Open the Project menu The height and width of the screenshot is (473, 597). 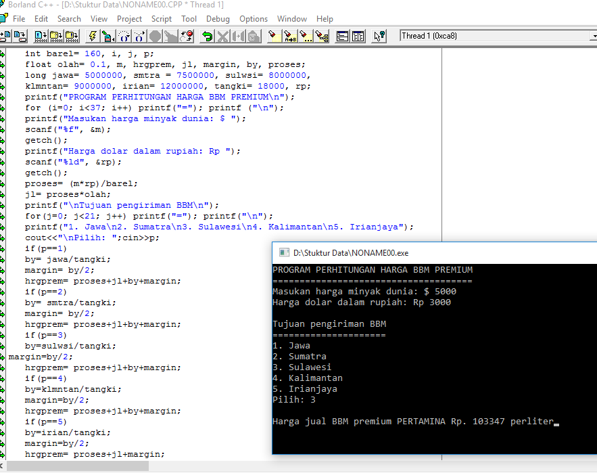129,19
